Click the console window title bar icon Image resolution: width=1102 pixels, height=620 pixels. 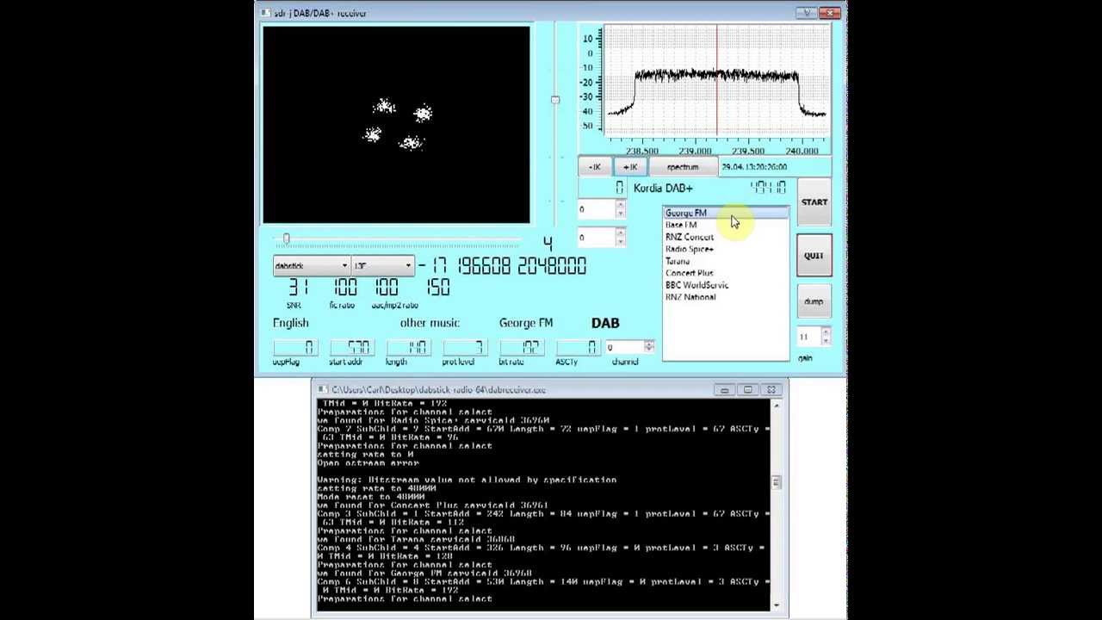point(323,390)
